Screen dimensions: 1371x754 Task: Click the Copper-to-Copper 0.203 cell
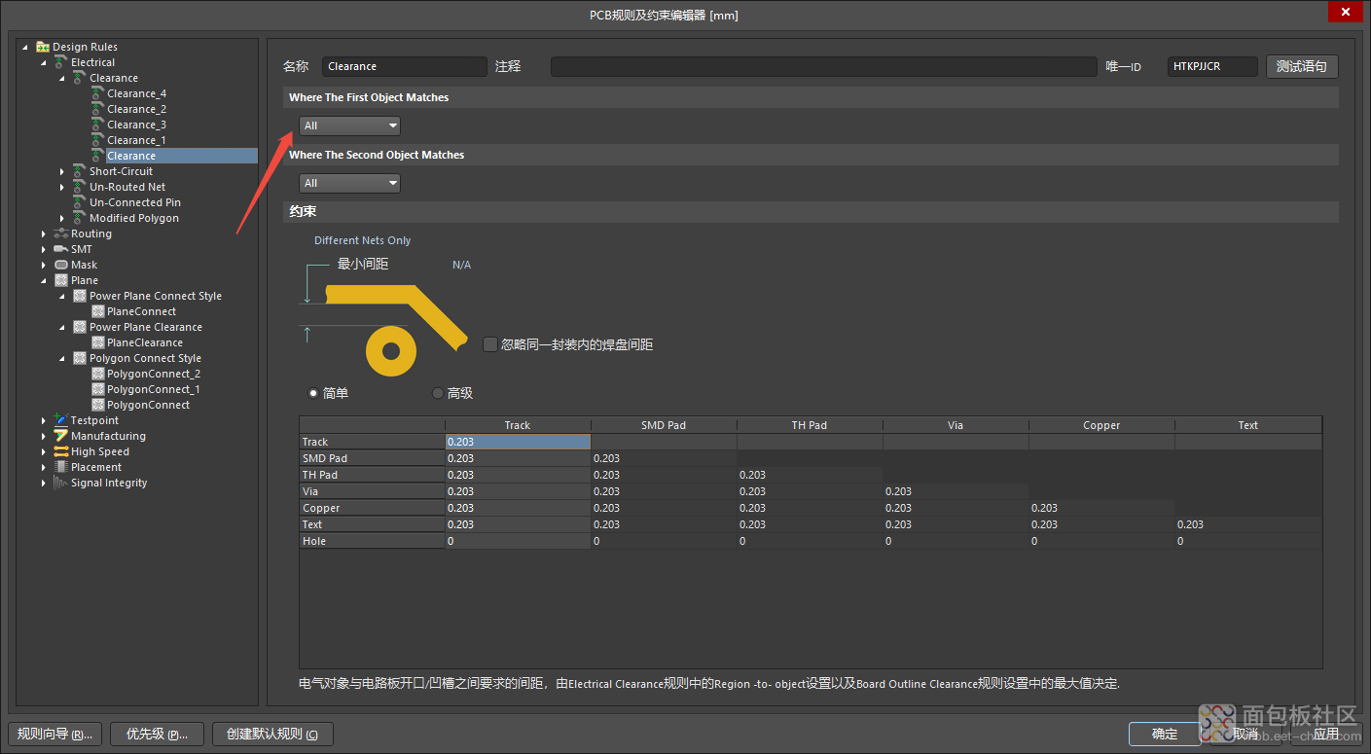(1101, 508)
